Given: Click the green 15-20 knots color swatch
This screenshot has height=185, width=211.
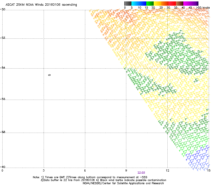Looking at the screenshot, I should (150, 3).
